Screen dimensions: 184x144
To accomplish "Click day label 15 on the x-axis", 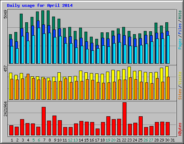I will coord(86,140).
